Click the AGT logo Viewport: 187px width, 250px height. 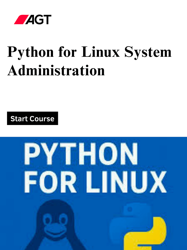tap(33, 20)
